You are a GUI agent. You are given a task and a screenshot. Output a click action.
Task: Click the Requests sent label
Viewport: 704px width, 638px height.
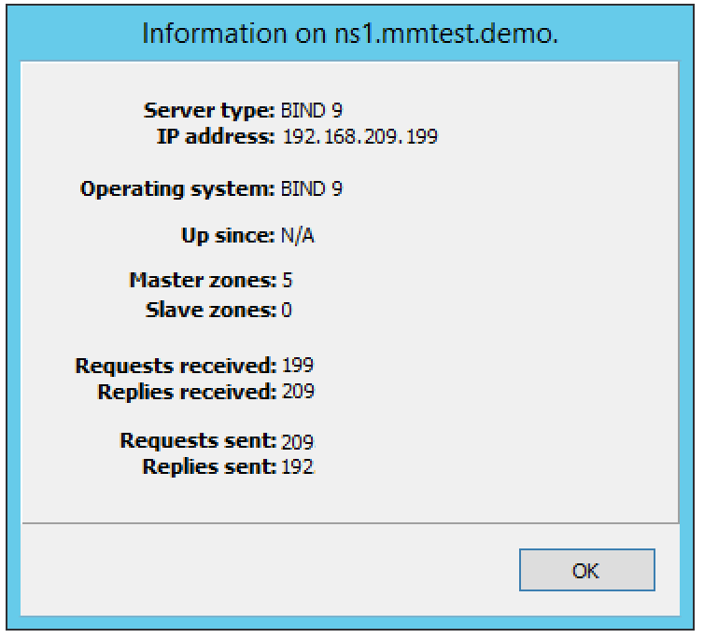198,439
